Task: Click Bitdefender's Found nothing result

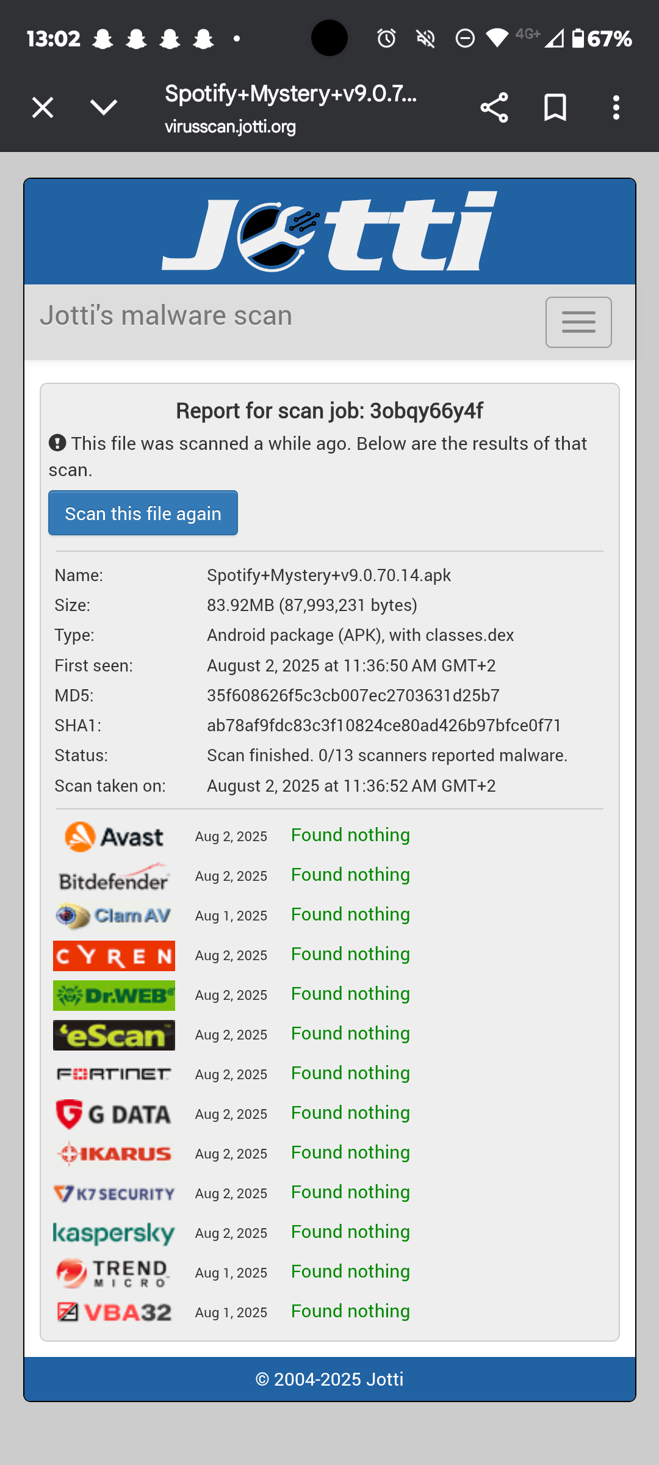Action: click(350, 875)
